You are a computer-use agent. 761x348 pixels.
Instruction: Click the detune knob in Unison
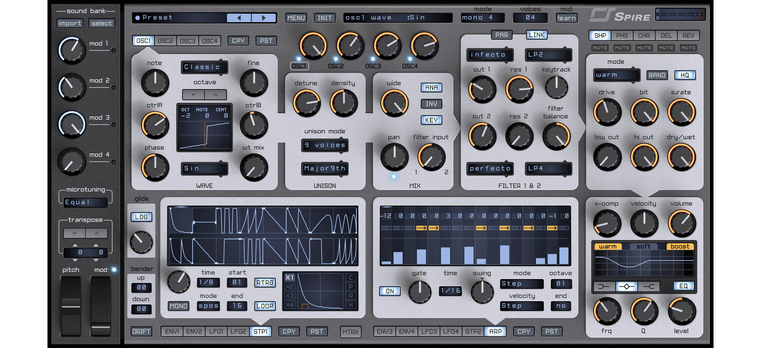pos(306,103)
